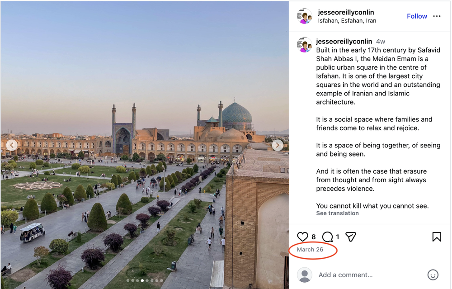Follow jesseoreillyconlin
The height and width of the screenshot is (289, 452).
(x=417, y=16)
